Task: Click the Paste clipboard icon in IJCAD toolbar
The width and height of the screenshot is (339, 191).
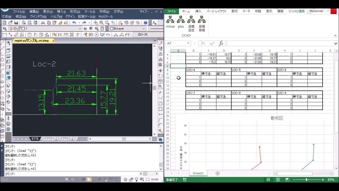Action: [x=54, y=23]
